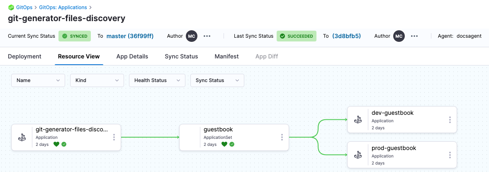489x172 pixels.
Task: Switch to the Deployment tab
Action: tap(24, 56)
